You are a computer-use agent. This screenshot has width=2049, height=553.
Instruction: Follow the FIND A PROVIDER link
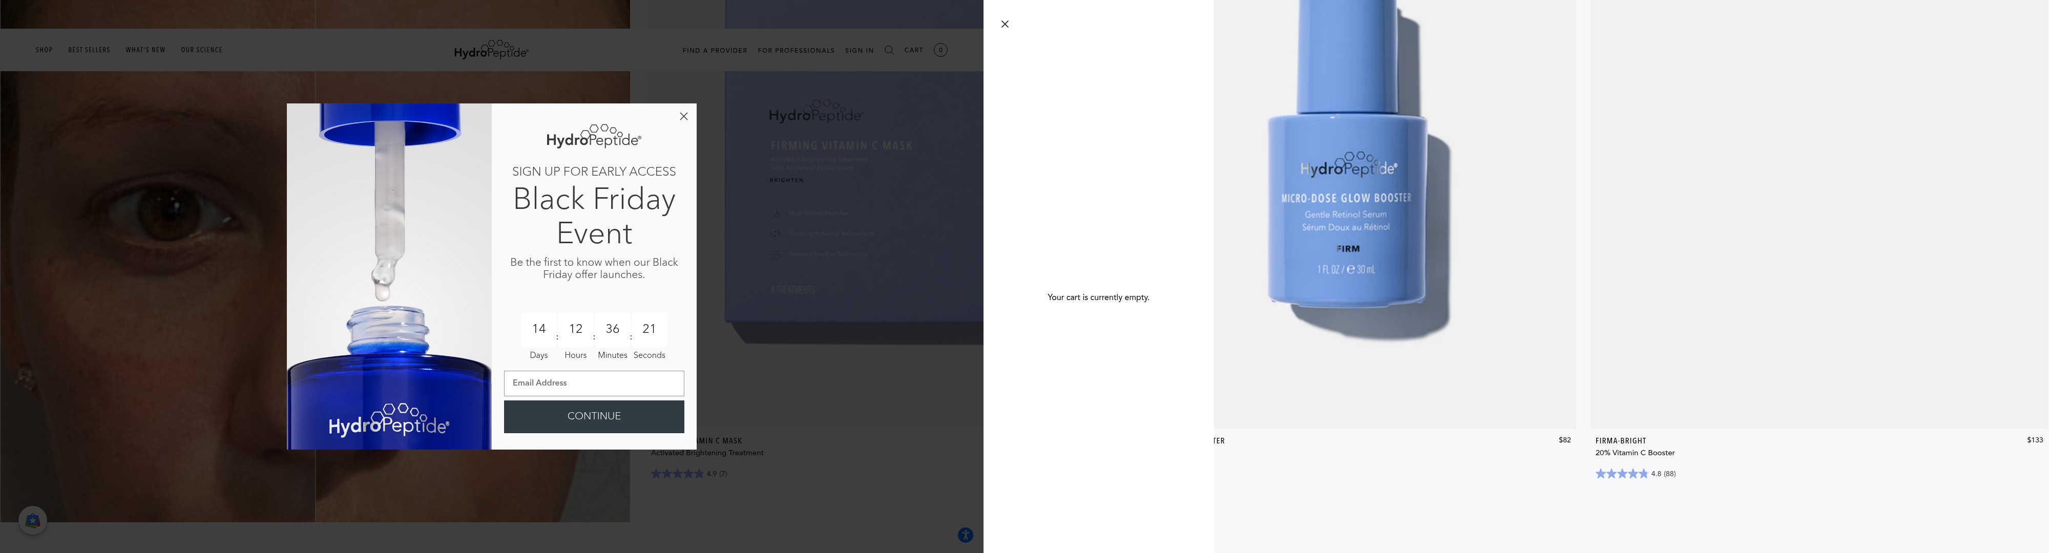(x=714, y=51)
